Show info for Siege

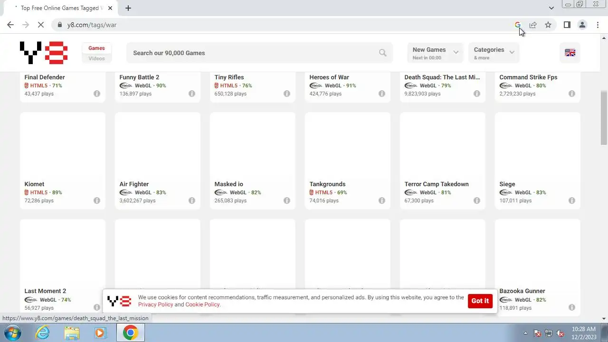point(572,200)
